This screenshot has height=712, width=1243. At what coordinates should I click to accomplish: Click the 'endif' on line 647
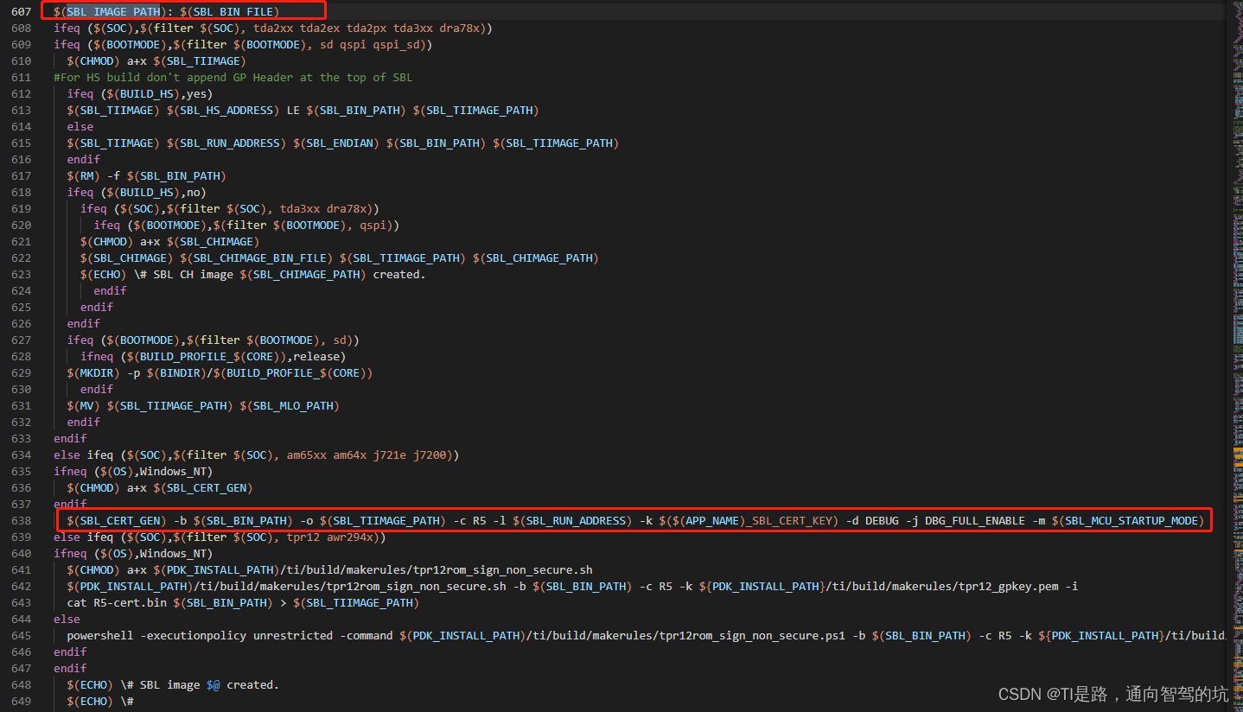[x=70, y=668]
